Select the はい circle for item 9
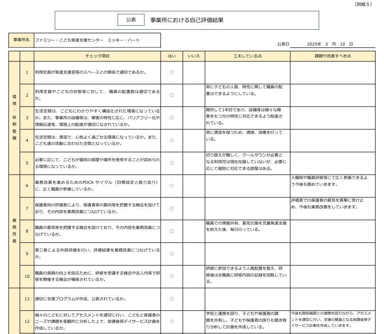This screenshot has width=384, height=334. (x=172, y=254)
